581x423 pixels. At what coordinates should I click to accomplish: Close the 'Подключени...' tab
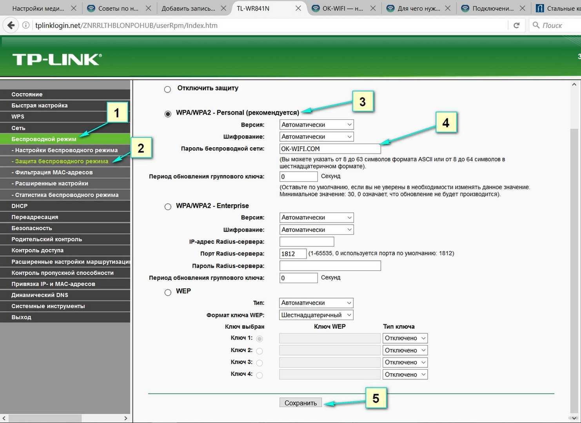point(523,8)
